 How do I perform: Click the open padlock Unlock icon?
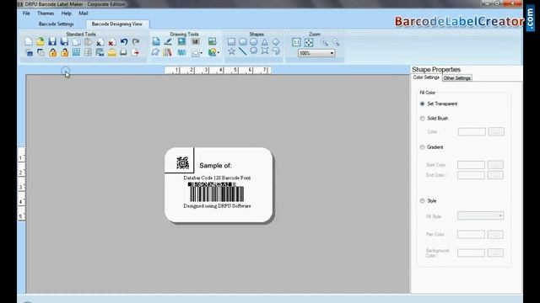pyautogui.click(x=64, y=52)
